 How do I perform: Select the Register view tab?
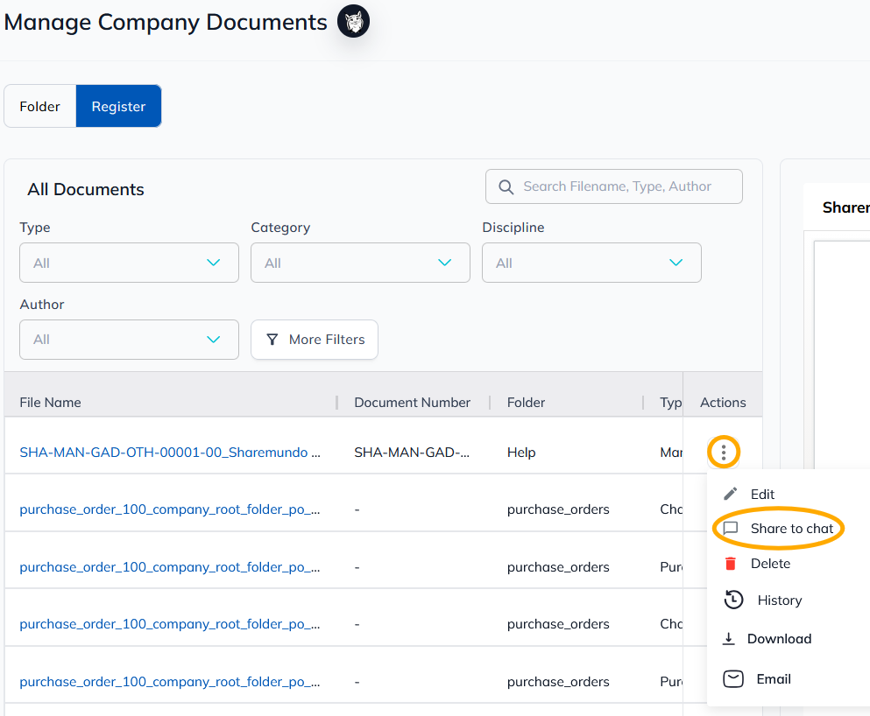[118, 107]
